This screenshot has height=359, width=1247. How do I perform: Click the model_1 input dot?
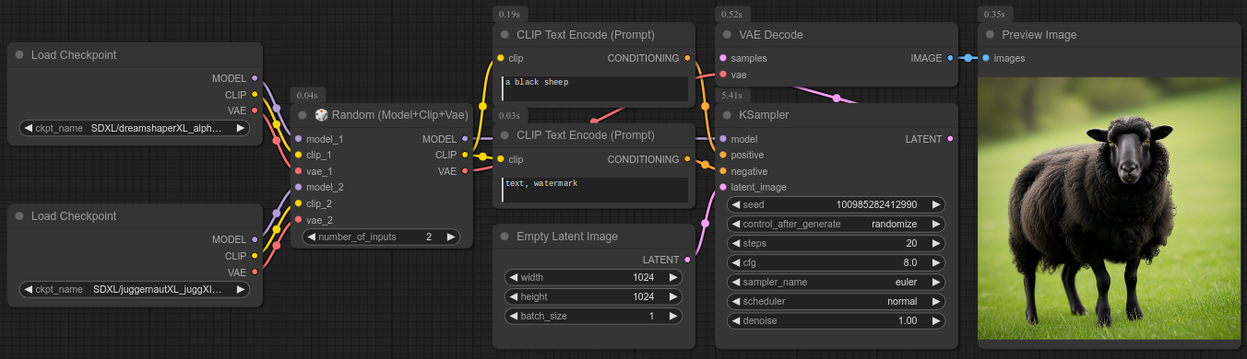pyautogui.click(x=298, y=139)
